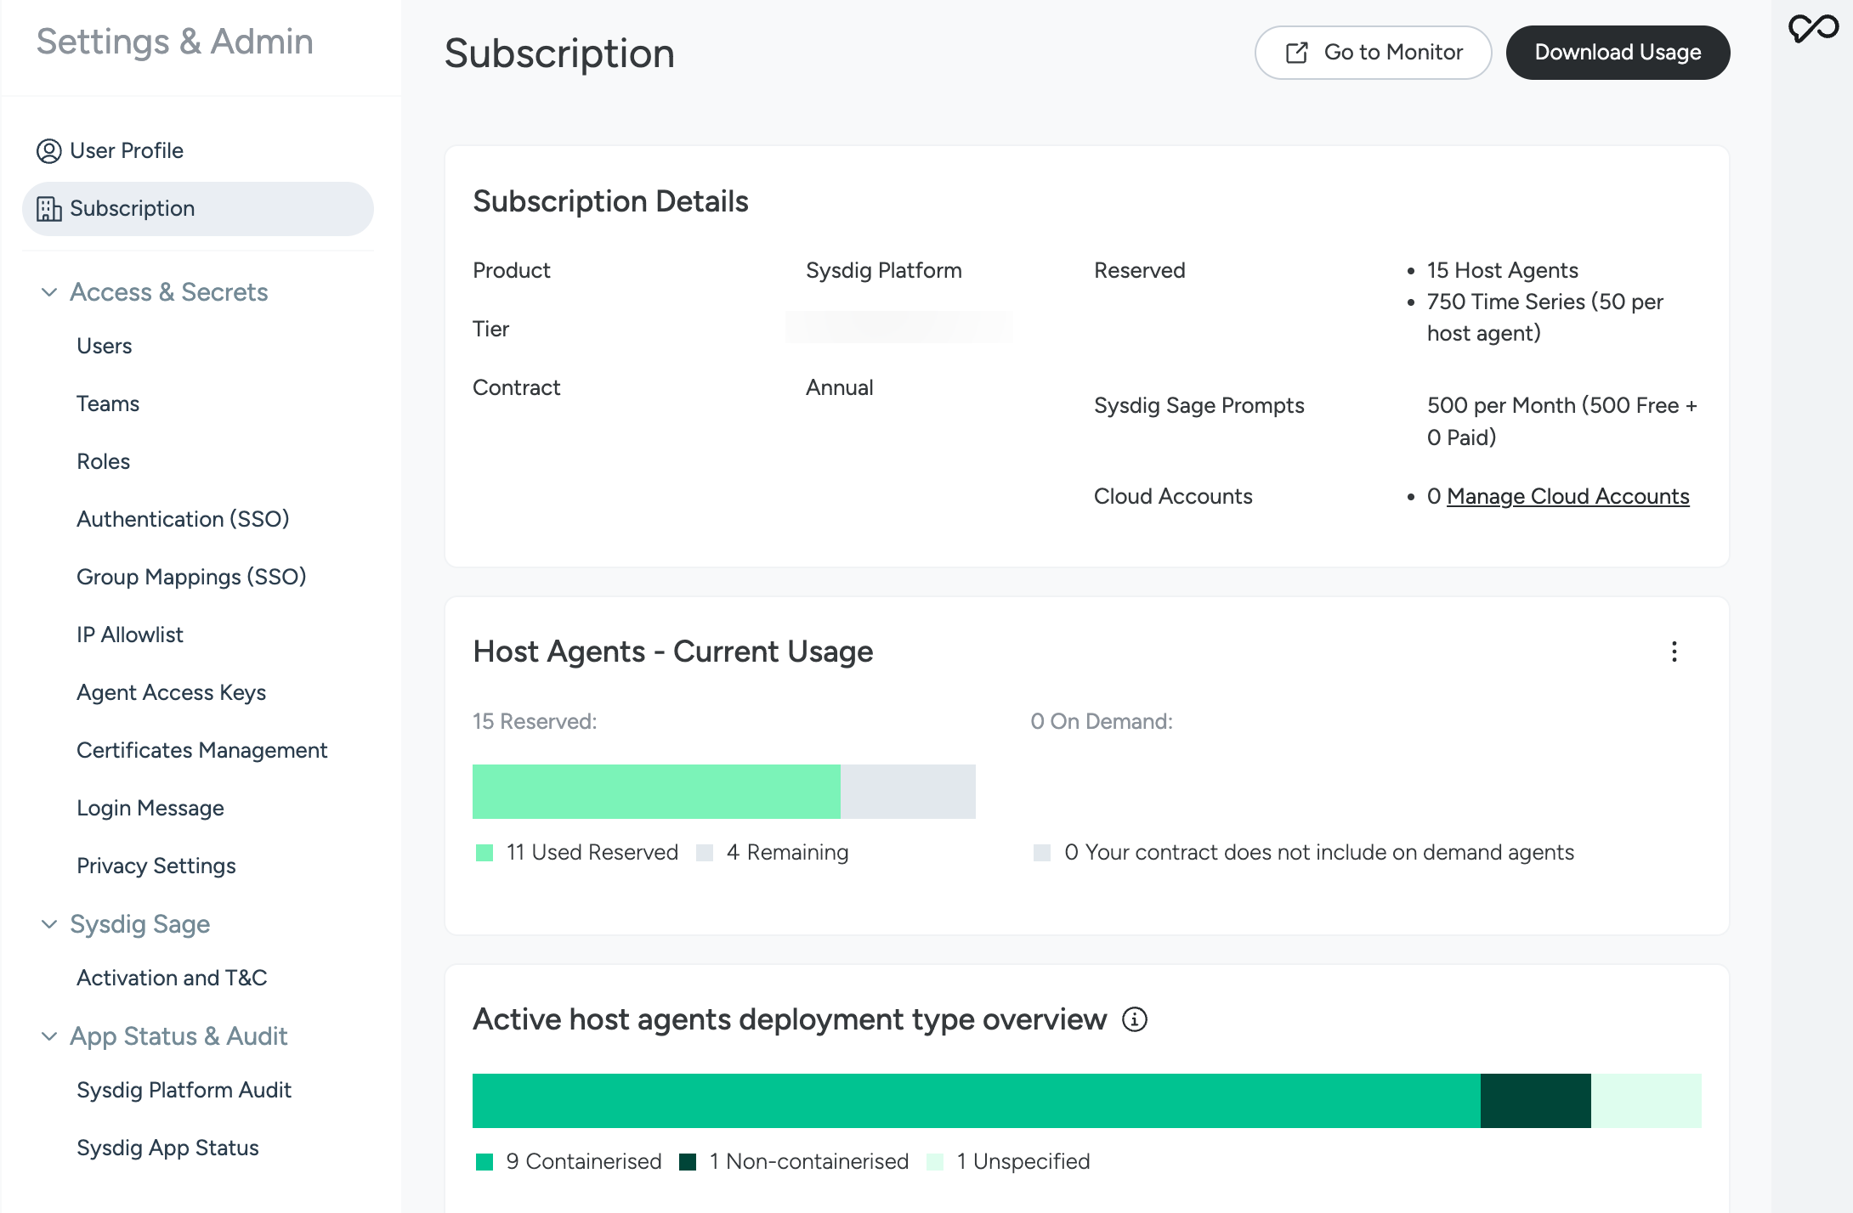Screen dimensions: 1853x1213
Task: Click the '11 Used Reserved' legend text
Action: [x=592, y=853]
